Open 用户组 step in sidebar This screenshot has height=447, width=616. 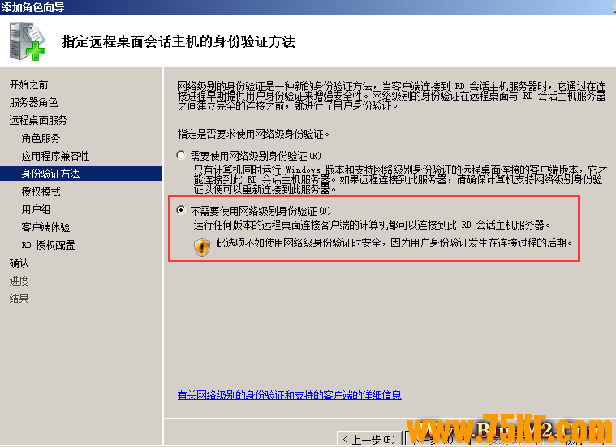[x=36, y=209]
